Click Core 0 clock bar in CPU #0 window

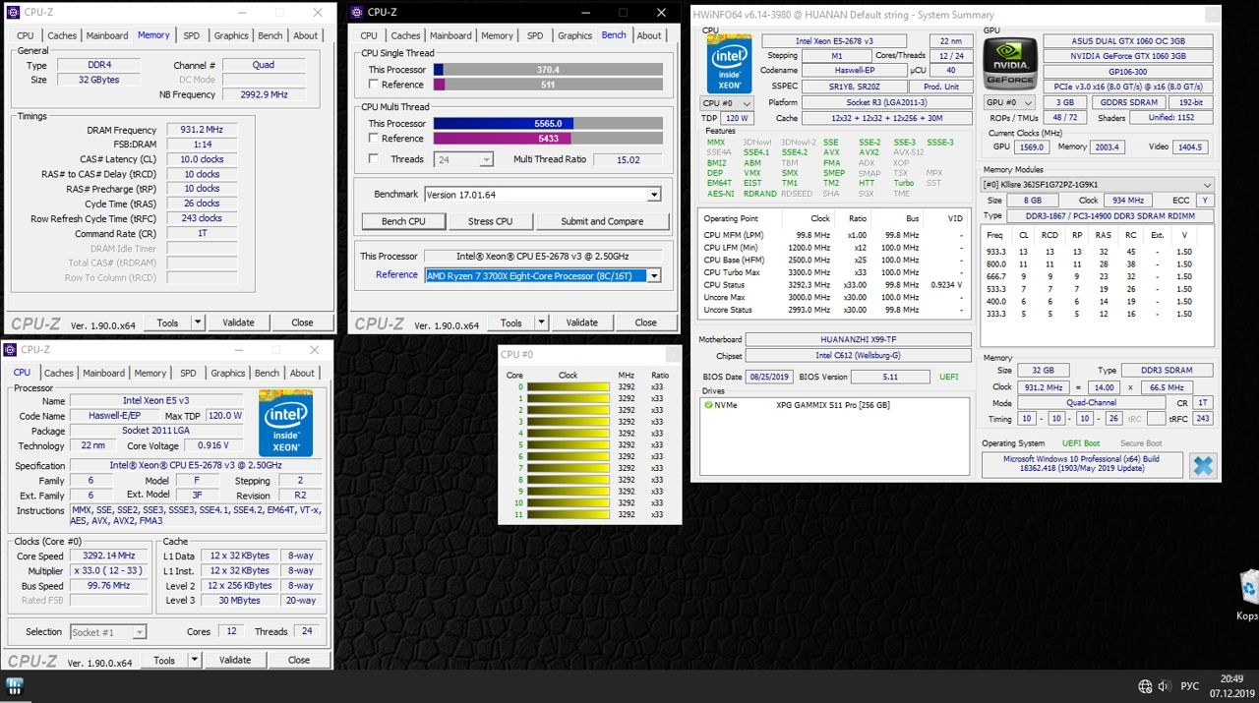pos(569,387)
